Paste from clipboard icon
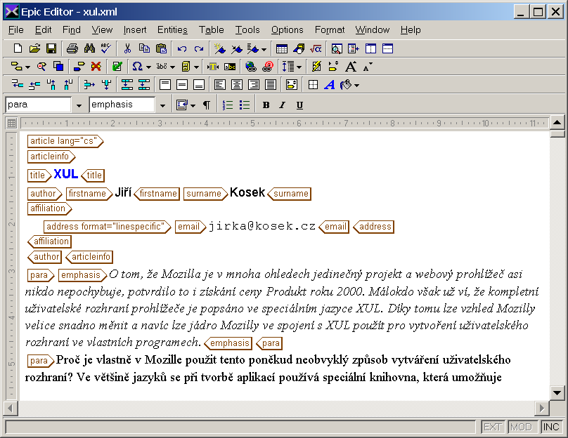 point(161,48)
